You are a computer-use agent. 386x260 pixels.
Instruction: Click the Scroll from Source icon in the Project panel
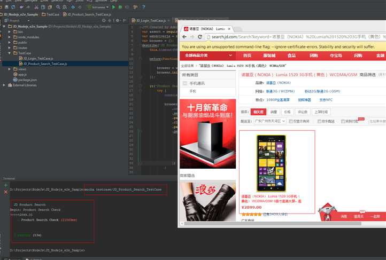[104, 21]
